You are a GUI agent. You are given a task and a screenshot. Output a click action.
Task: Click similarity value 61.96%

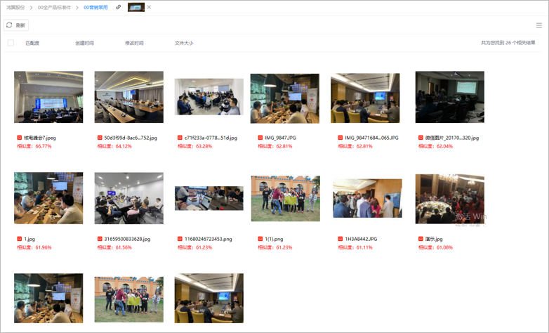coord(44,247)
